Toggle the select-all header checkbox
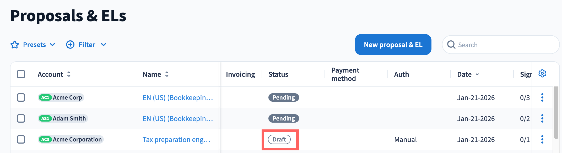The width and height of the screenshot is (562, 153). [21, 74]
